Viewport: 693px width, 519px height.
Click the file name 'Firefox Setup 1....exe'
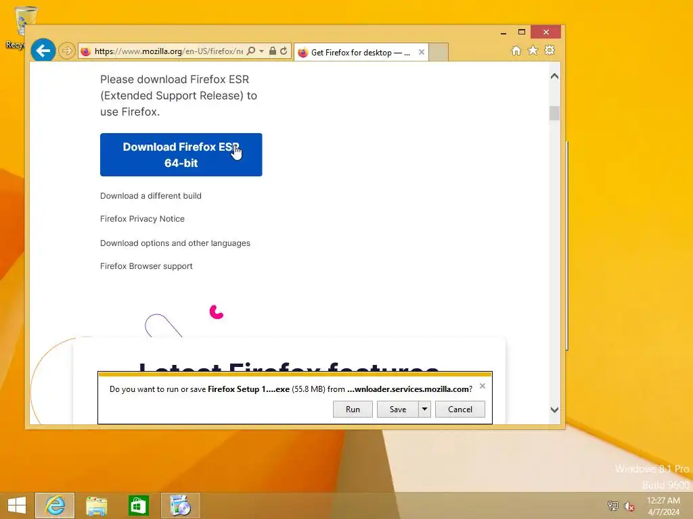click(x=248, y=389)
